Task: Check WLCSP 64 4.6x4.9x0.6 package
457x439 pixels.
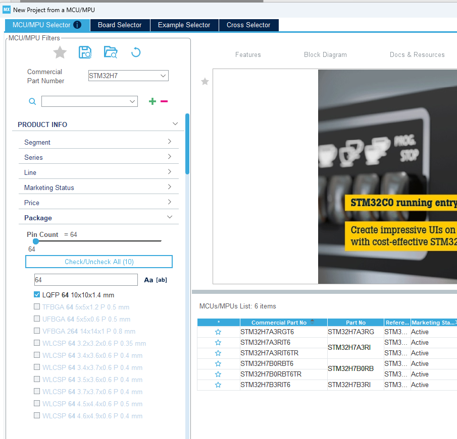Action: (x=37, y=415)
